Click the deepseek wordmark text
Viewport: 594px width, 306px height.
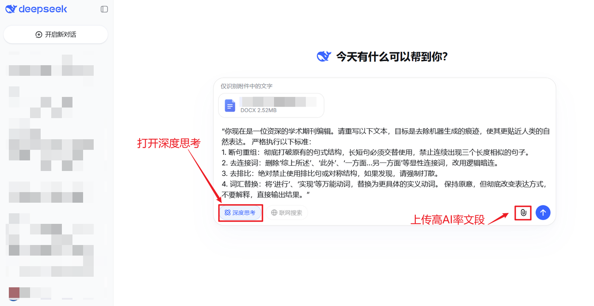click(x=43, y=9)
